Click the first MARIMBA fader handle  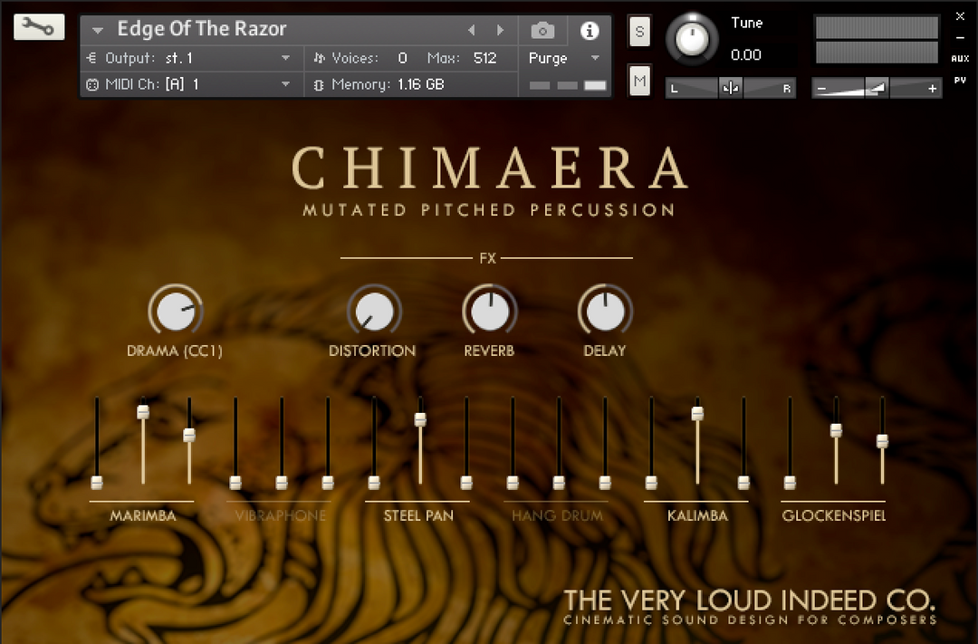tap(97, 483)
